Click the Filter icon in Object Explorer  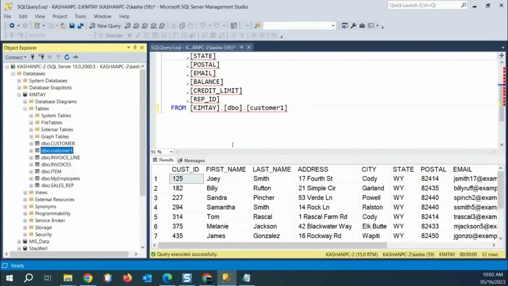point(58,57)
